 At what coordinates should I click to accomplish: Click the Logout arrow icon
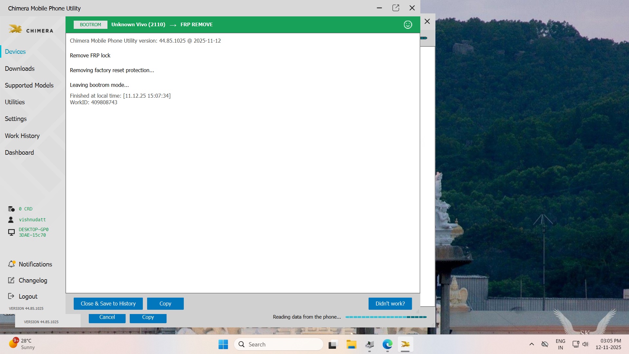(x=11, y=296)
